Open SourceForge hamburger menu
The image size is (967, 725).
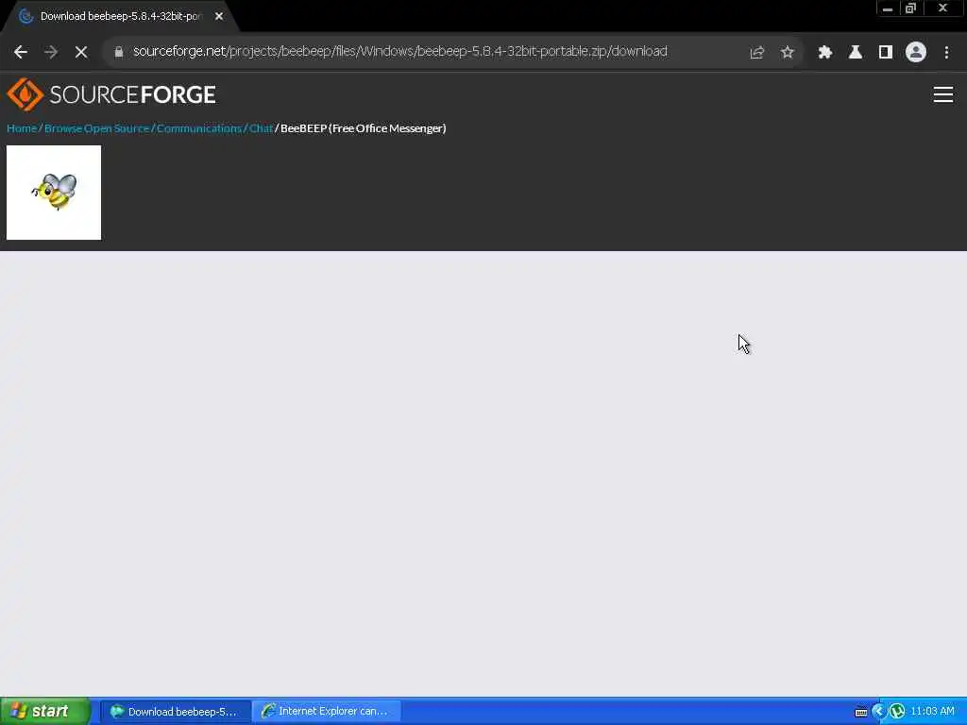[x=943, y=94]
